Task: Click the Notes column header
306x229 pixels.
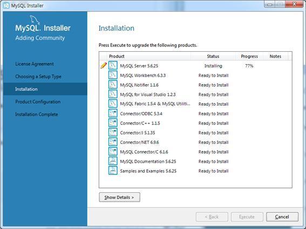Action: tap(275, 57)
